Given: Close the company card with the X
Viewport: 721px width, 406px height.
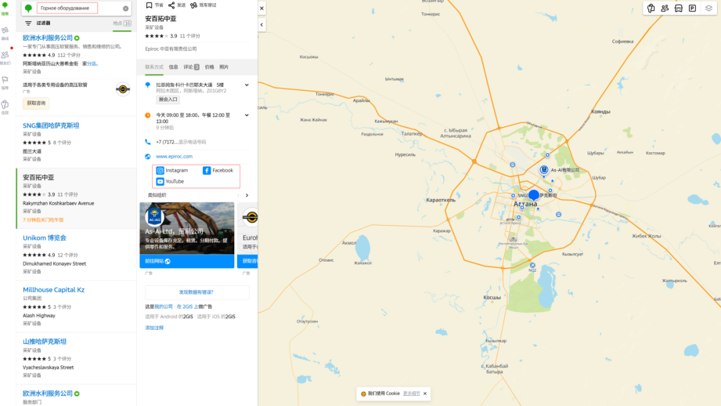Looking at the screenshot, I should (x=262, y=8).
